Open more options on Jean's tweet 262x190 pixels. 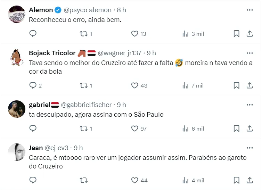click(x=249, y=148)
